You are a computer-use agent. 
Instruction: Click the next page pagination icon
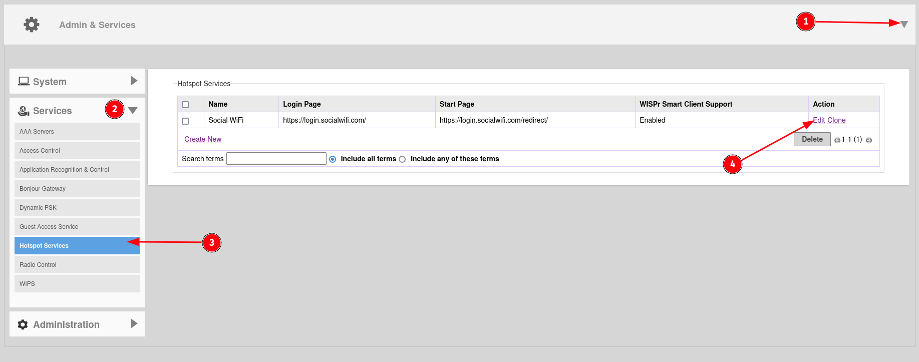pyautogui.click(x=869, y=140)
